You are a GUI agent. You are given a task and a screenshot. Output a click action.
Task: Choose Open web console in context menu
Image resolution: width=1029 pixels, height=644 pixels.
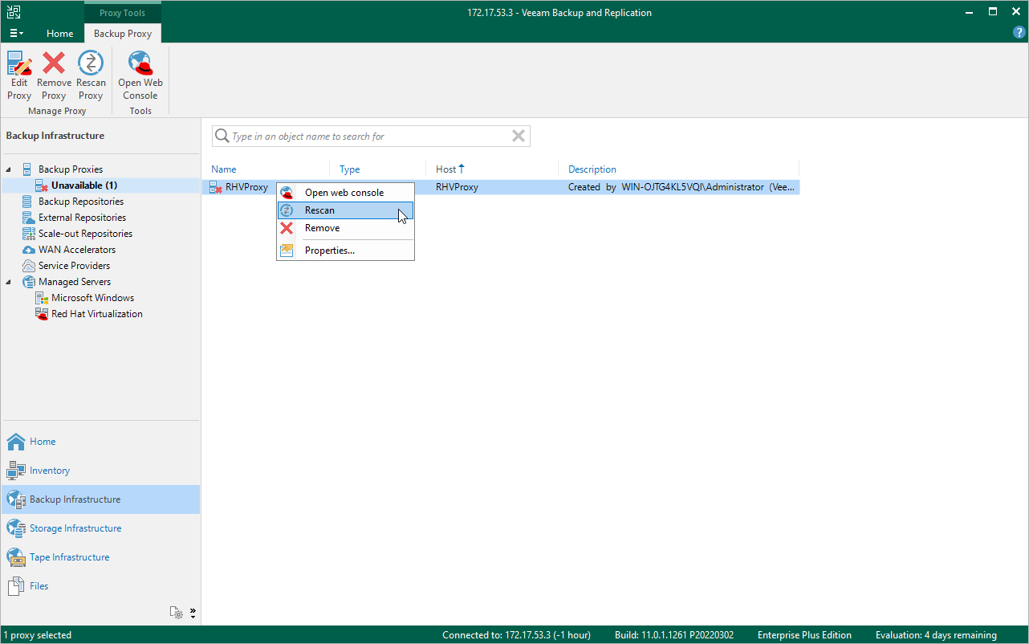[x=345, y=193]
